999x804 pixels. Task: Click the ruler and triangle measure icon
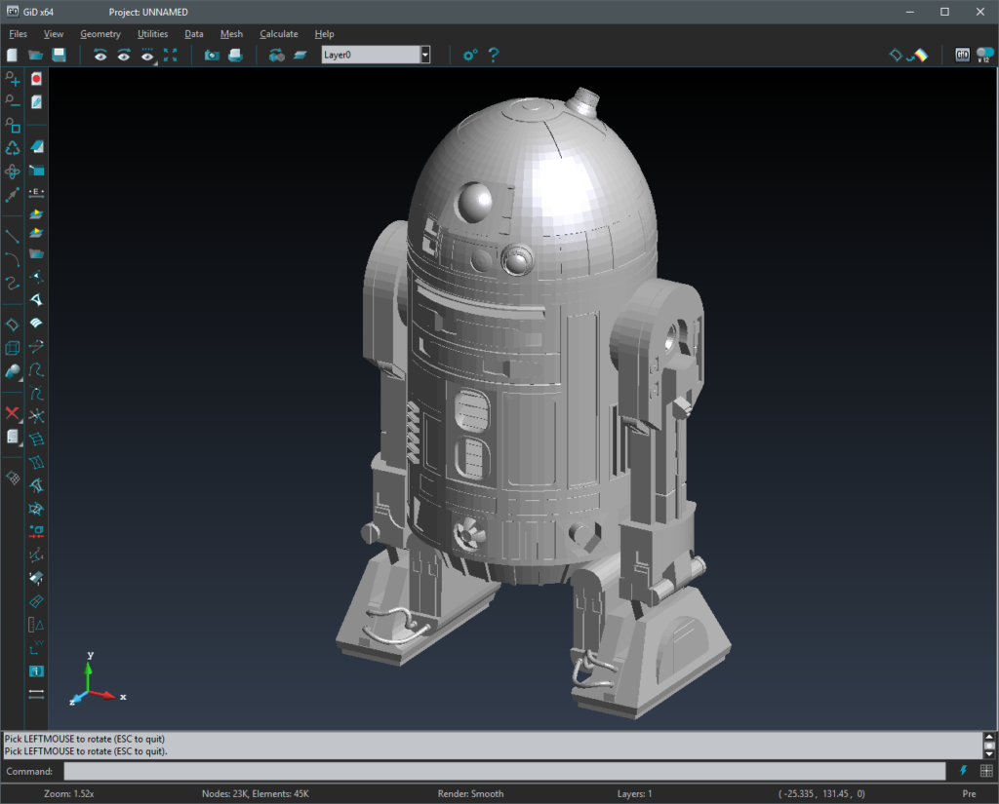pyautogui.click(x=36, y=625)
